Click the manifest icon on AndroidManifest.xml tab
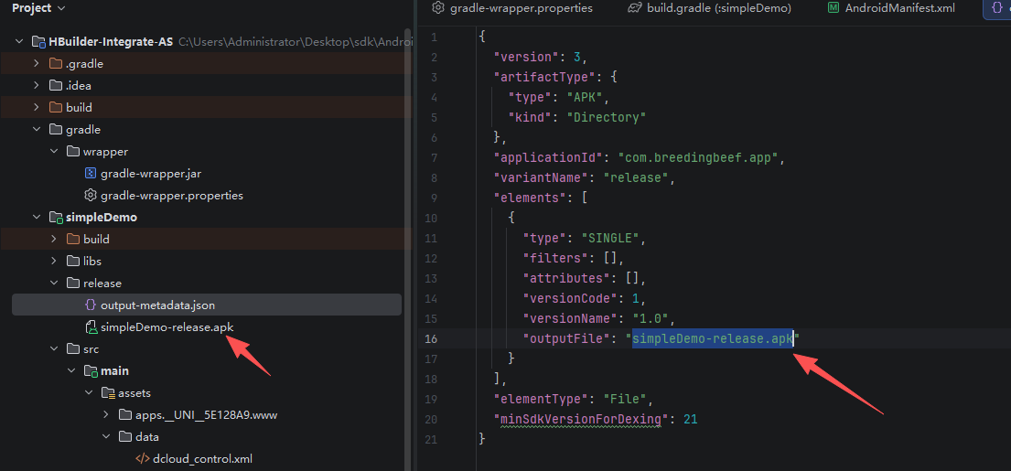1011x471 pixels. coord(834,8)
